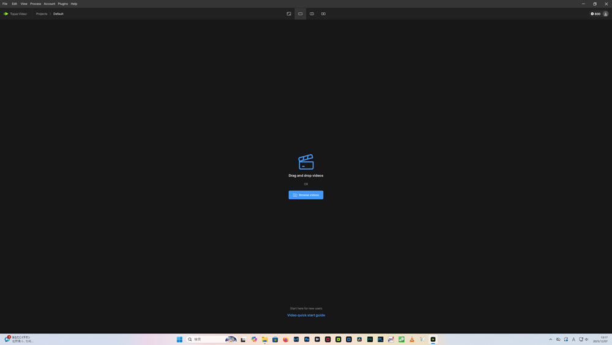612x345 pixels.
Task: Open the Account menu
Action: [49, 4]
